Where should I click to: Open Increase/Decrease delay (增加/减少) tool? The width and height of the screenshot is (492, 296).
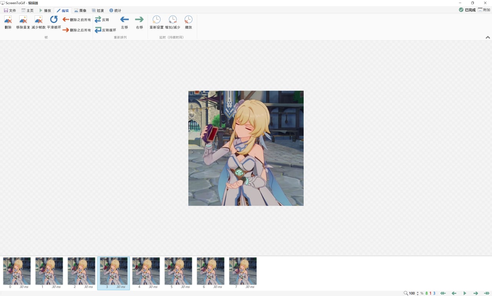click(x=173, y=20)
